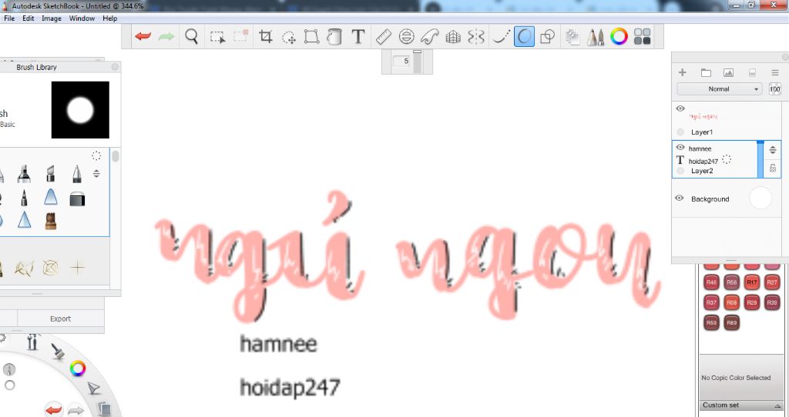Create a new layer group folder
This screenshot has width=789, height=417.
[706, 73]
